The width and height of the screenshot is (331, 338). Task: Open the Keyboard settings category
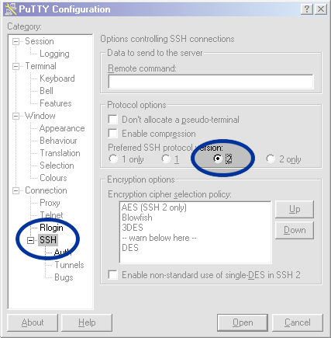point(57,78)
